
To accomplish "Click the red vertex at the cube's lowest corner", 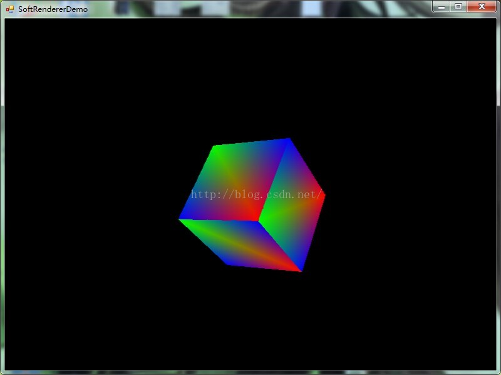I will 301,271.
